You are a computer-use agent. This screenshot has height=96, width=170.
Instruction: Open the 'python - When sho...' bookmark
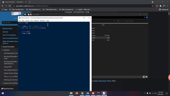click(83, 10)
